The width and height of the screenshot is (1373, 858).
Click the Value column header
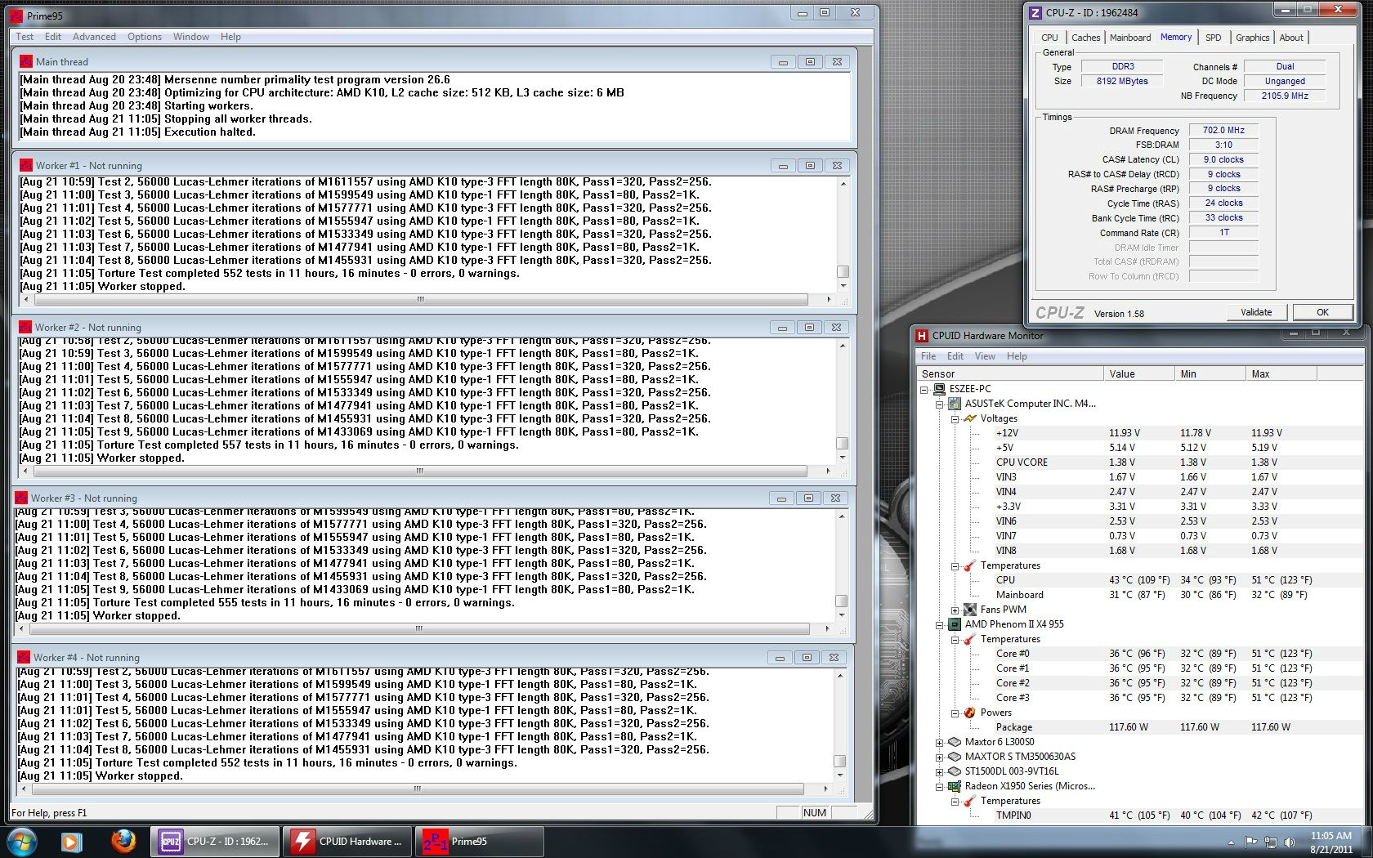tap(1138, 373)
